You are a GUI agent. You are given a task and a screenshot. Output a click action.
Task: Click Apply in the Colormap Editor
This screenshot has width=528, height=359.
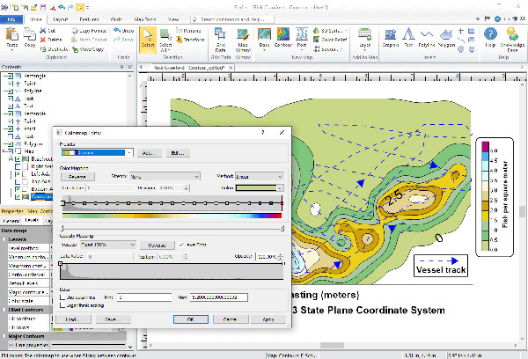tap(268, 319)
